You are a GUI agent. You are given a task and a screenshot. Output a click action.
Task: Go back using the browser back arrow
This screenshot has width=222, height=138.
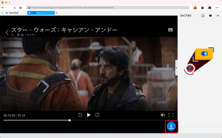tap(3, 8)
